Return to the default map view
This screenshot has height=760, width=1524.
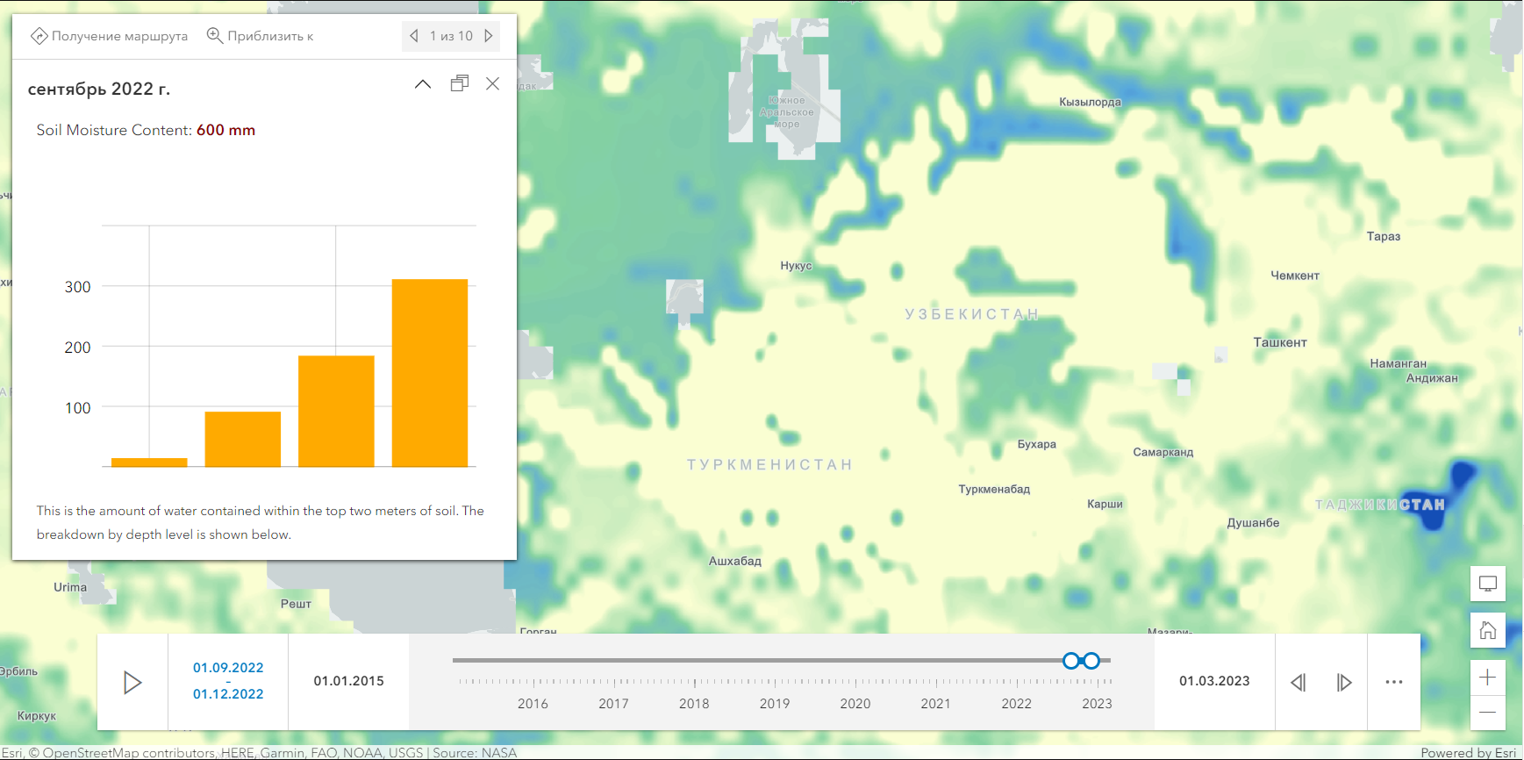pyautogui.click(x=1487, y=630)
